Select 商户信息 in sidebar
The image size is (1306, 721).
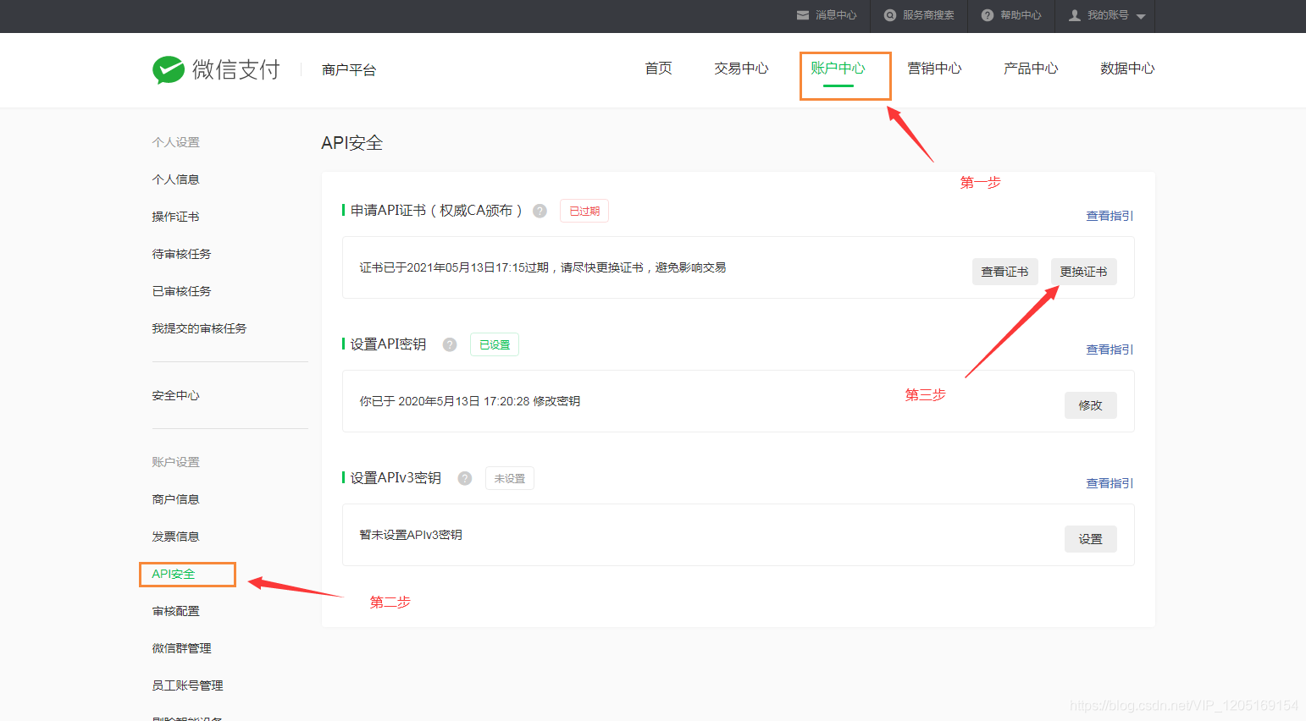[x=175, y=499]
